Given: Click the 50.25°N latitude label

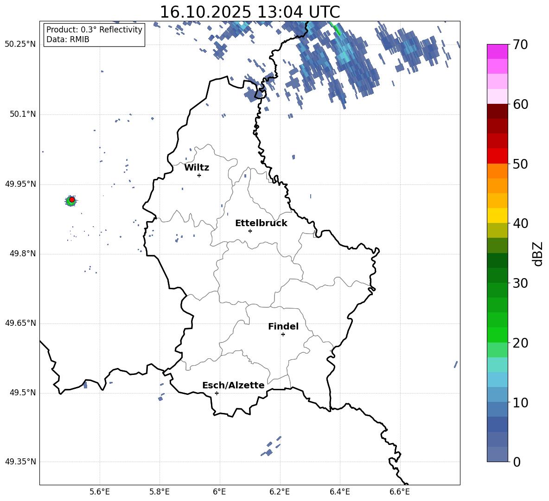Looking at the screenshot, I should coord(20,44).
